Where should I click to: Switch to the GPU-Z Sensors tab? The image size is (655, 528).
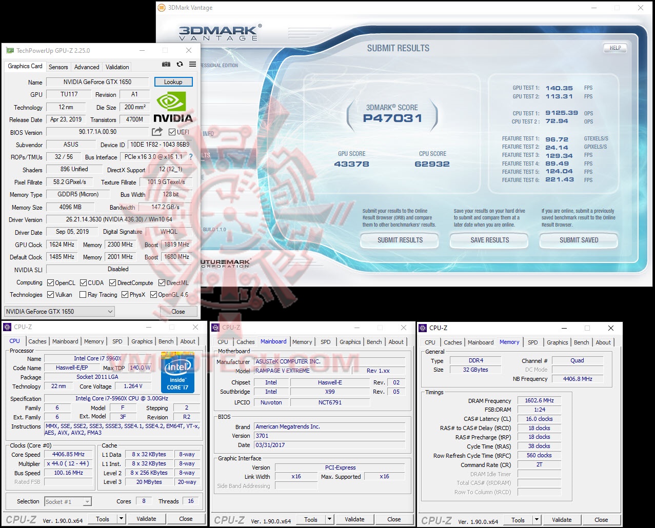pos(58,67)
